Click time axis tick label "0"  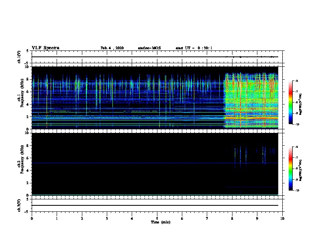point(32,218)
